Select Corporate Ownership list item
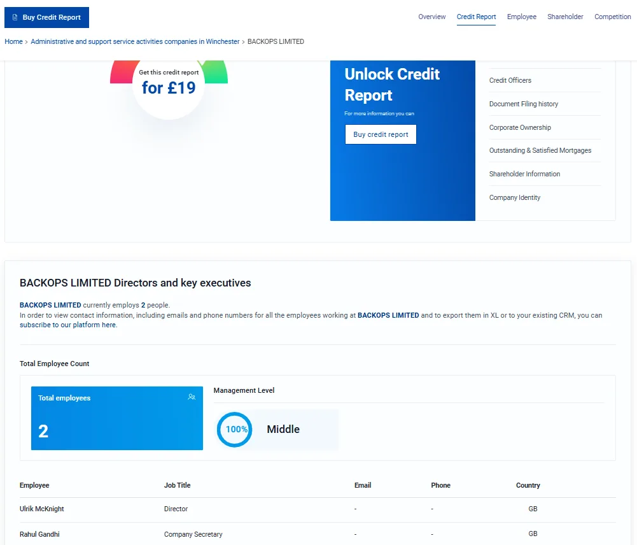 click(x=520, y=127)
